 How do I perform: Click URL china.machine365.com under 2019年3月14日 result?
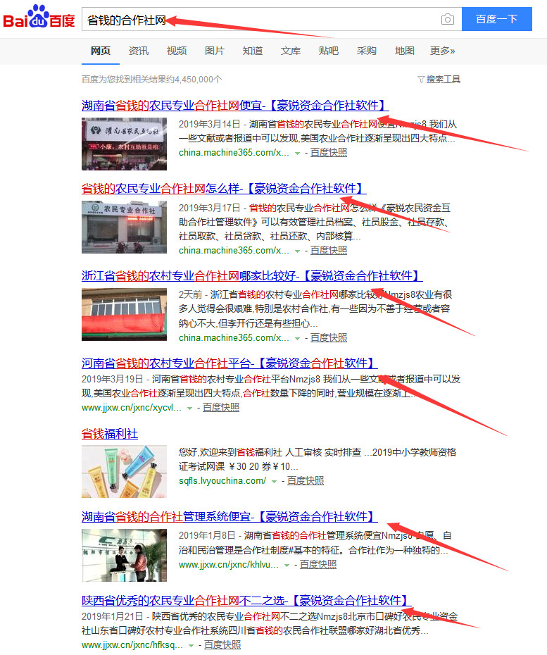click(x=234, y=152)
